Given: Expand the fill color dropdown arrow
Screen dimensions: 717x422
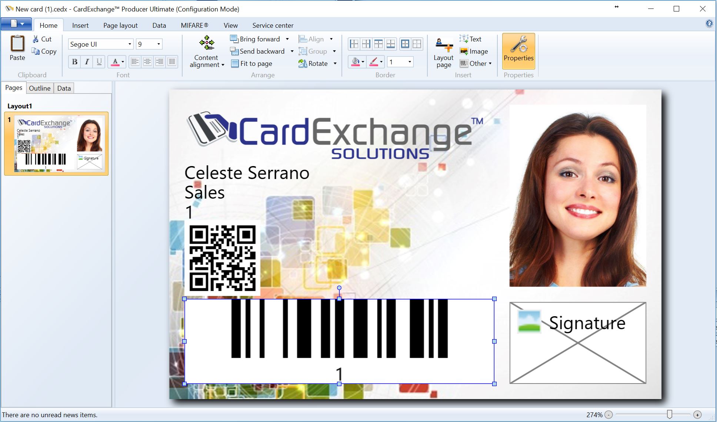Looking at the screenshot, I should pyautogui.click(x=363, y=62).
